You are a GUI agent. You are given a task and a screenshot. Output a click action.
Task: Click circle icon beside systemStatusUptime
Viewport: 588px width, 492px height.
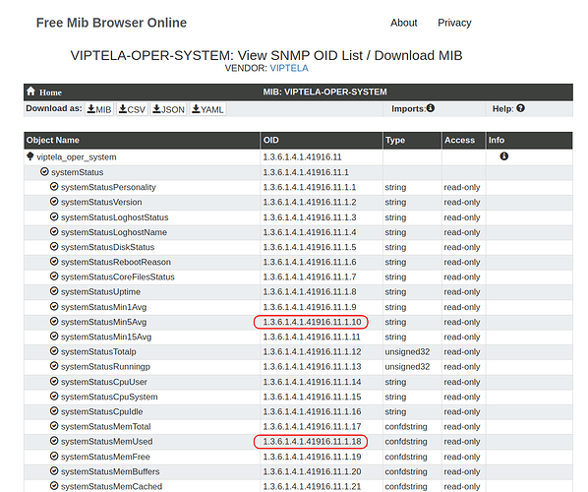[54, 291]
